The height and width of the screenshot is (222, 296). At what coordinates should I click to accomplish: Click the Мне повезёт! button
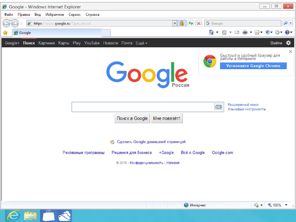pos(166,118)
